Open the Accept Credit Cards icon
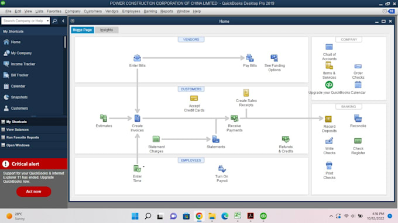Viewport: 398px width, 223px height. pyautogui.click(x=194, y=98)
